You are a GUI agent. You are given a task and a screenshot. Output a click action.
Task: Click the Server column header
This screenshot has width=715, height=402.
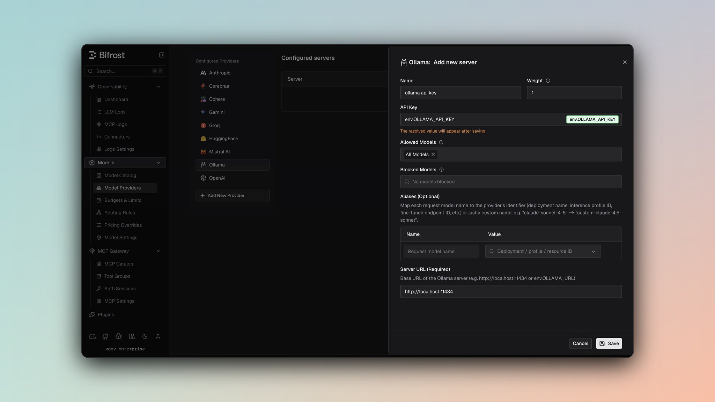click(x=295, y=79)
